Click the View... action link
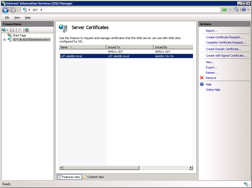The height and width of the screenshot is (188, 252). [210, 62]
